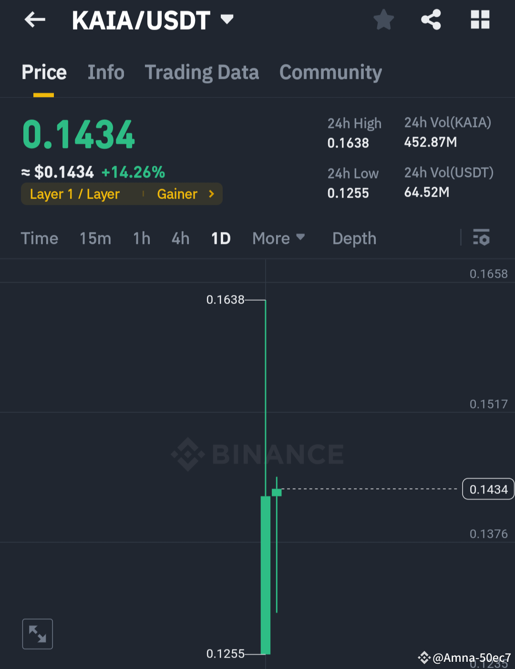Select the 1D chart interval

221,238
